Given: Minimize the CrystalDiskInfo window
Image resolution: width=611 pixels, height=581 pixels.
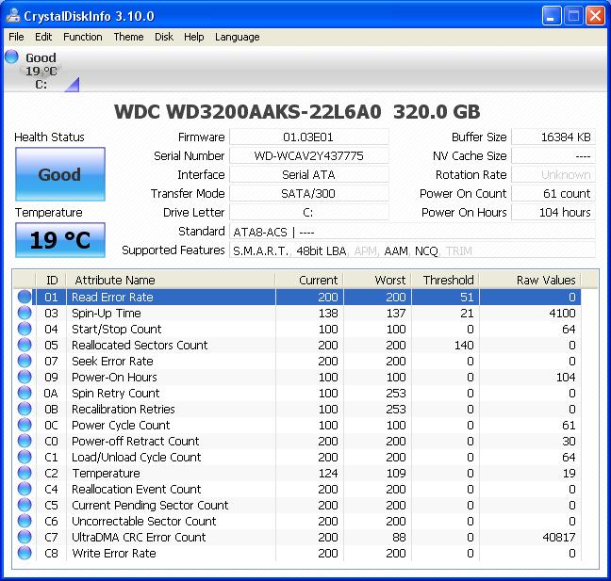Looking at the screenshot, I should click(x=551, y=16).
